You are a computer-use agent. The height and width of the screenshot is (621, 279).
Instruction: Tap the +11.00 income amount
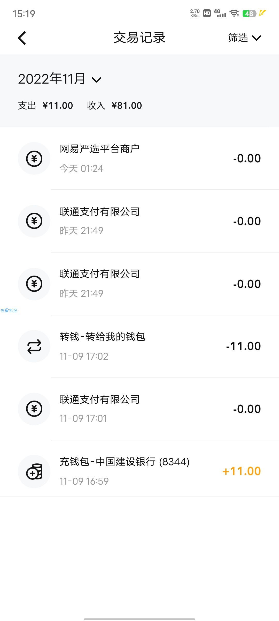242,471
